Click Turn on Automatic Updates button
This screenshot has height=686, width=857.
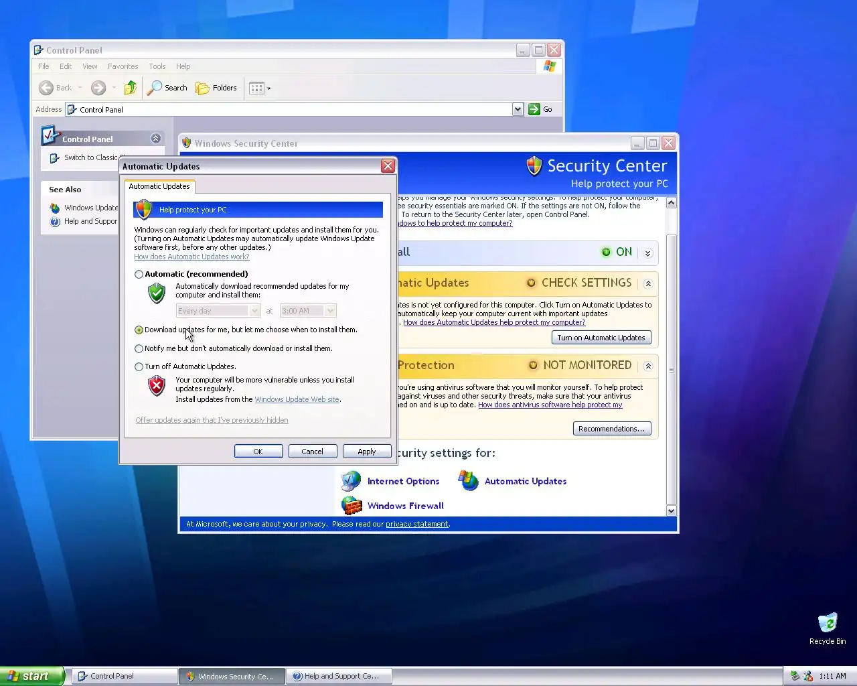(x=601, y=338)
